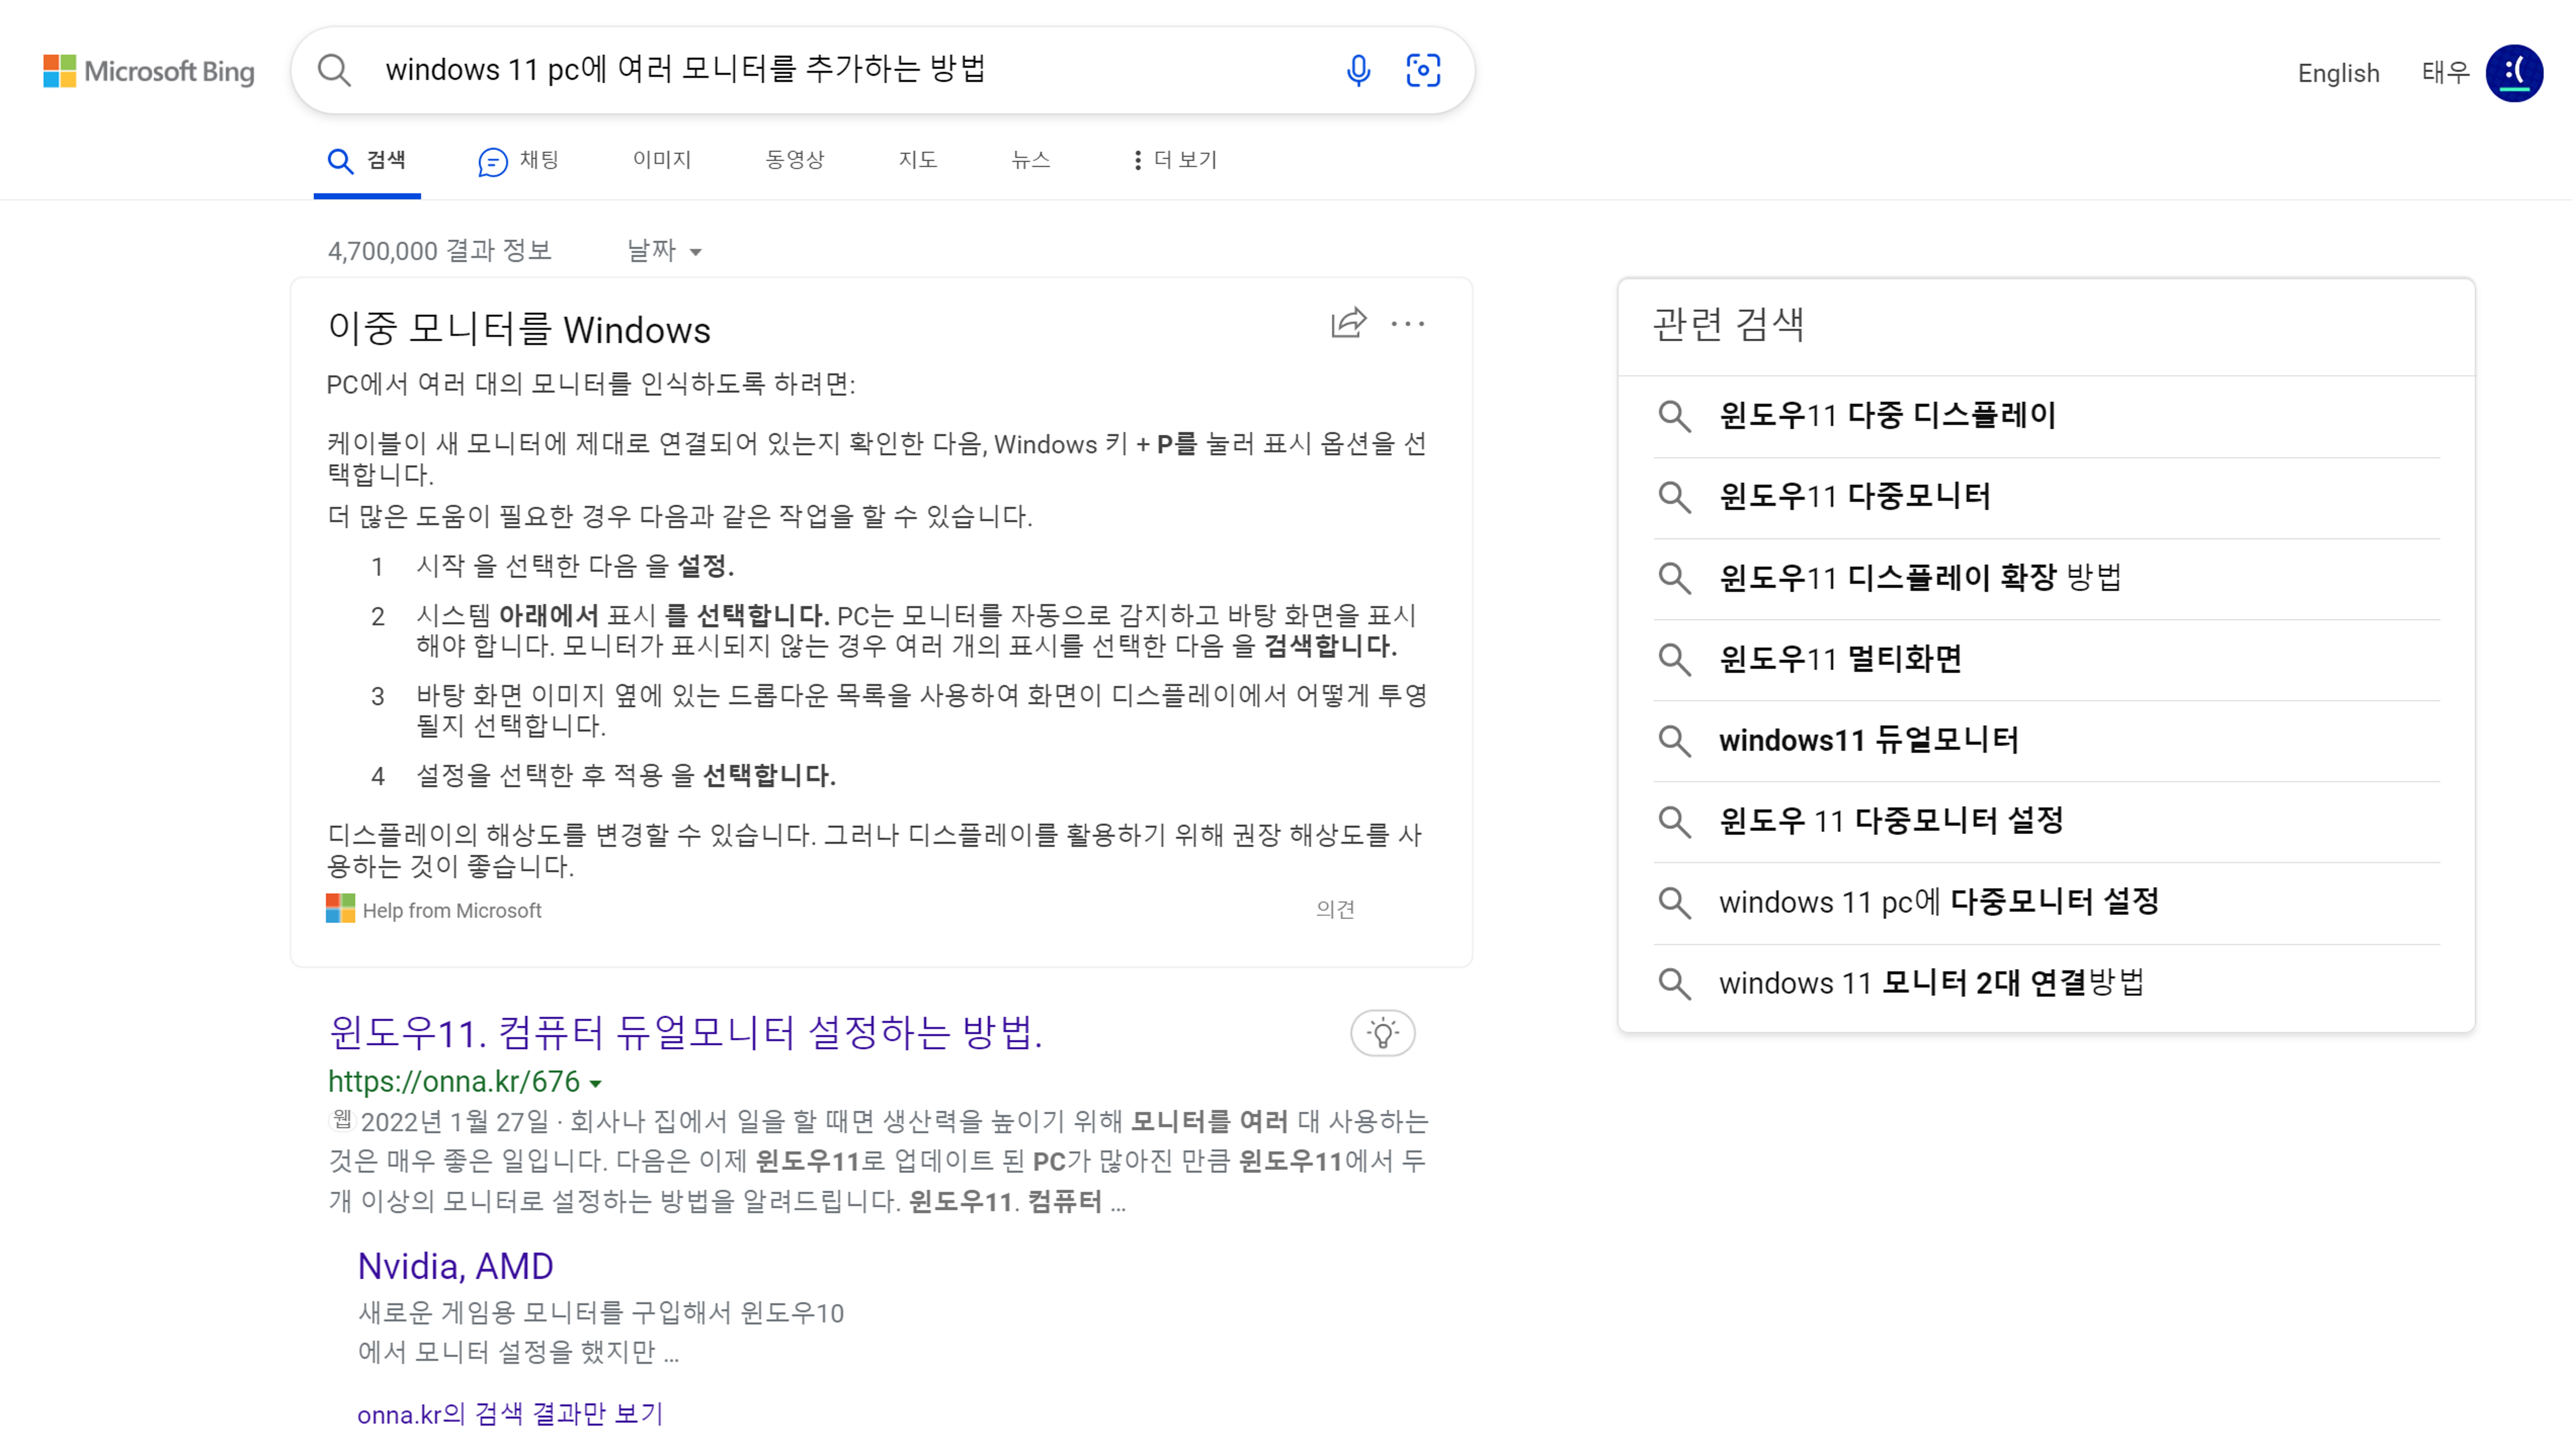Click the magnifier icon in search box
This screenshot has width=2572, height=1456.
334,70
